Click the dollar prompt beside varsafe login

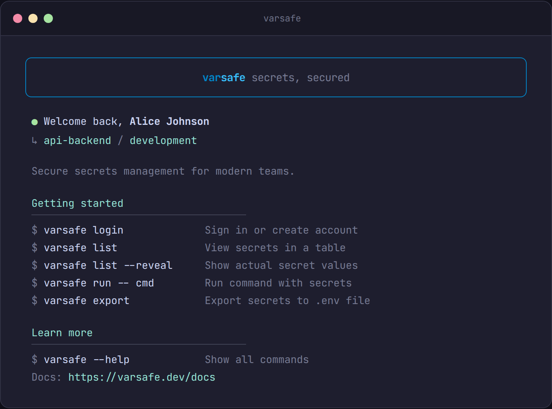pyautogui.click(x=34, y=230)
